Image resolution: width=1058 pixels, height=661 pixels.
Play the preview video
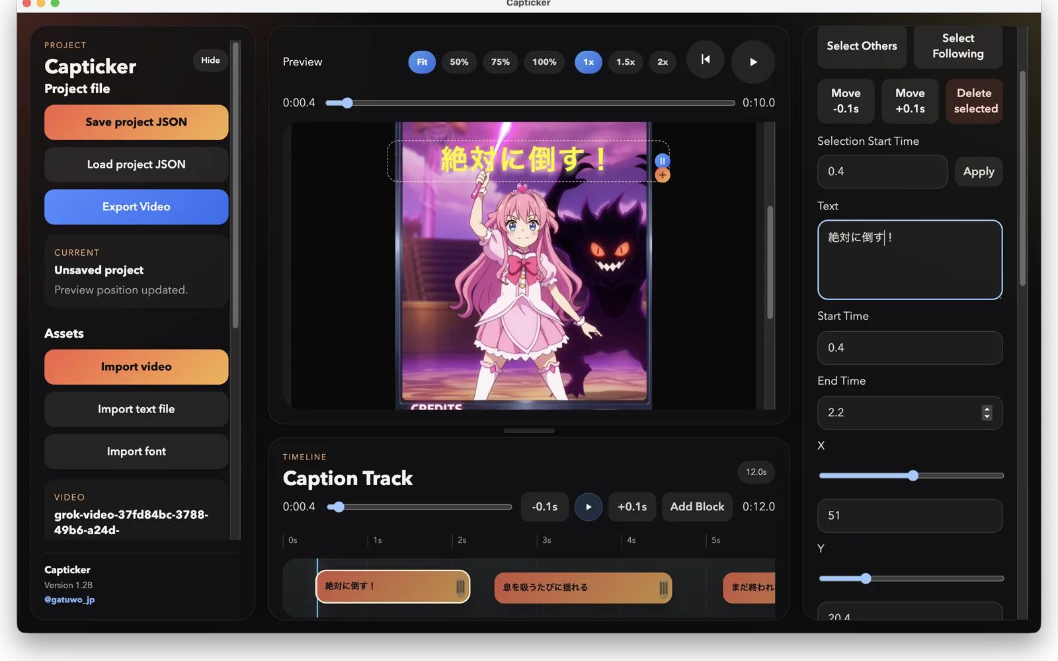(753, 61)
